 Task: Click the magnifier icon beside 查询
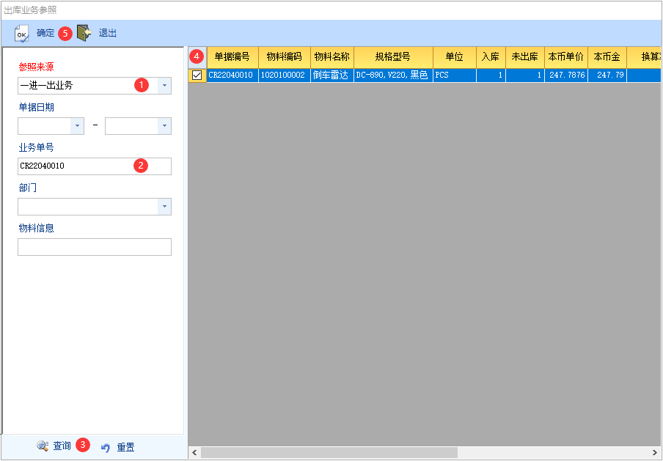[x=43, y=446]
